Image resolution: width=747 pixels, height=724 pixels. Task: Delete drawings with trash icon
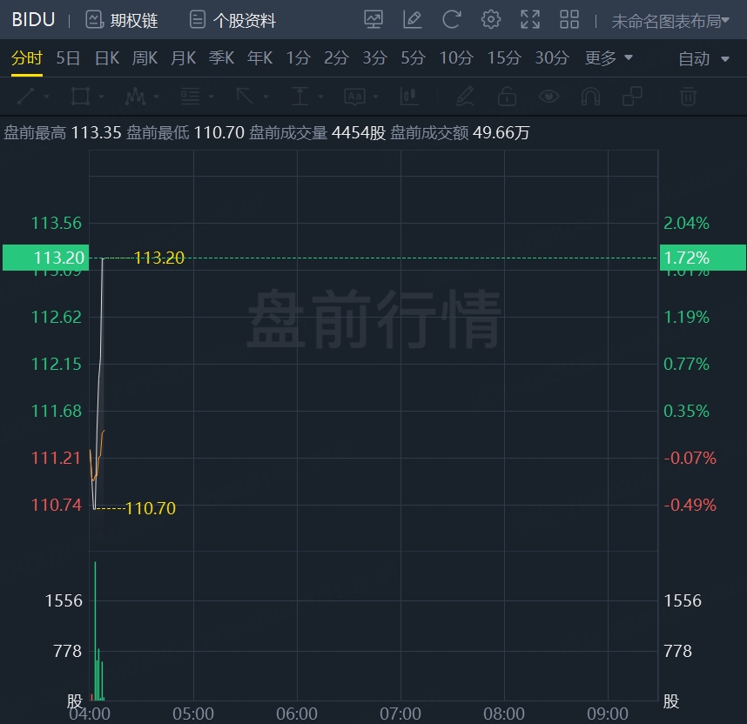[688, 97]
